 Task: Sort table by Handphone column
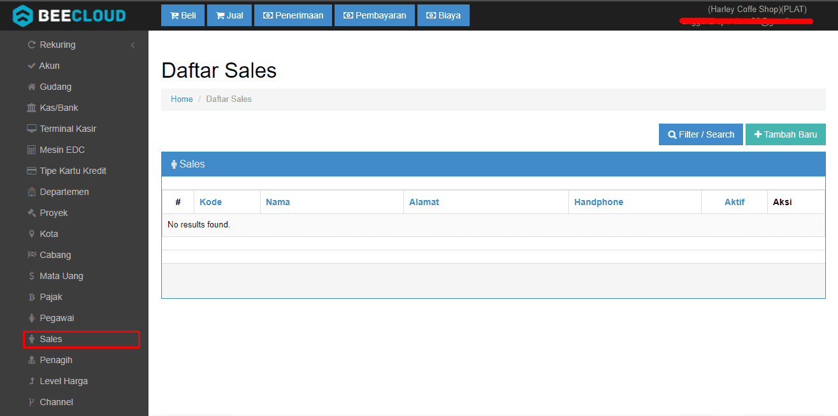(x=598, y=202)
